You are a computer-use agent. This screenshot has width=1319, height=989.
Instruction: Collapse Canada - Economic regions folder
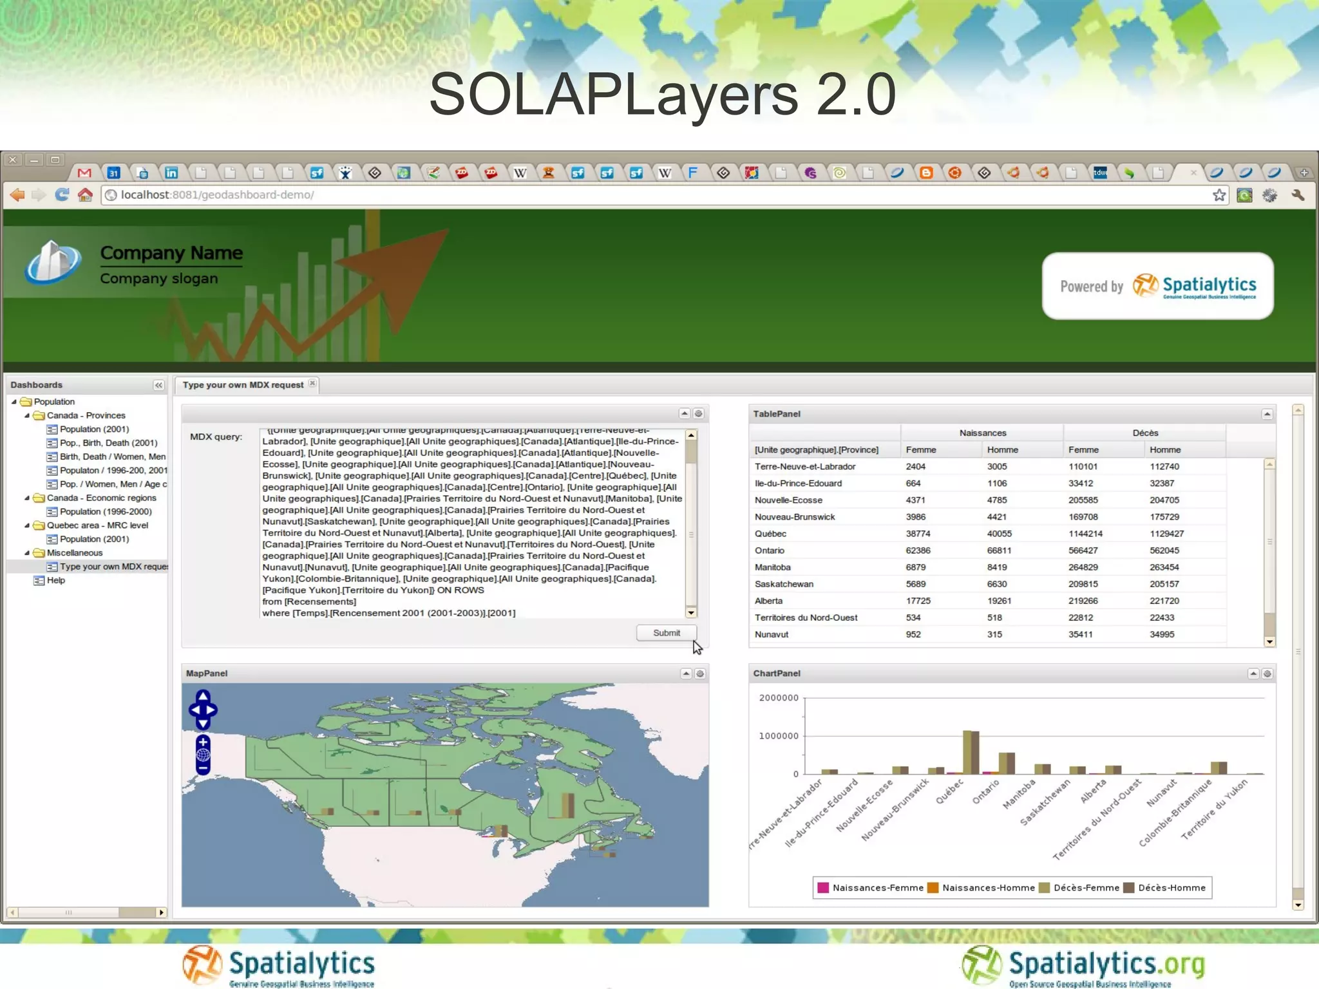(x=27, y=498)
